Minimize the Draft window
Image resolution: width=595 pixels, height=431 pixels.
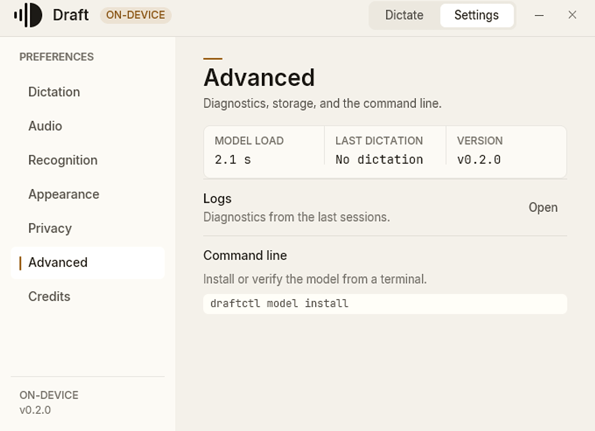(539, 15)
